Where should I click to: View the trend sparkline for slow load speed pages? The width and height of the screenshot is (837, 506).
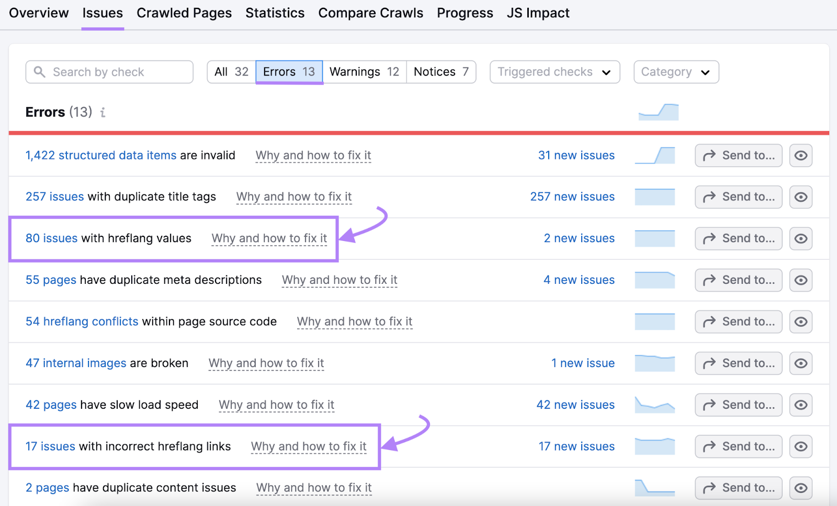click(x=654, y=405)
